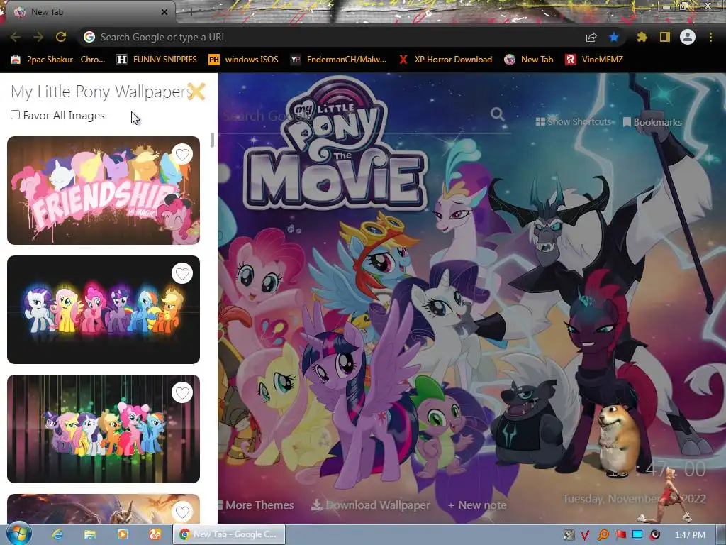Open the VineMEMZ bookmark

(x=594, y=60)
